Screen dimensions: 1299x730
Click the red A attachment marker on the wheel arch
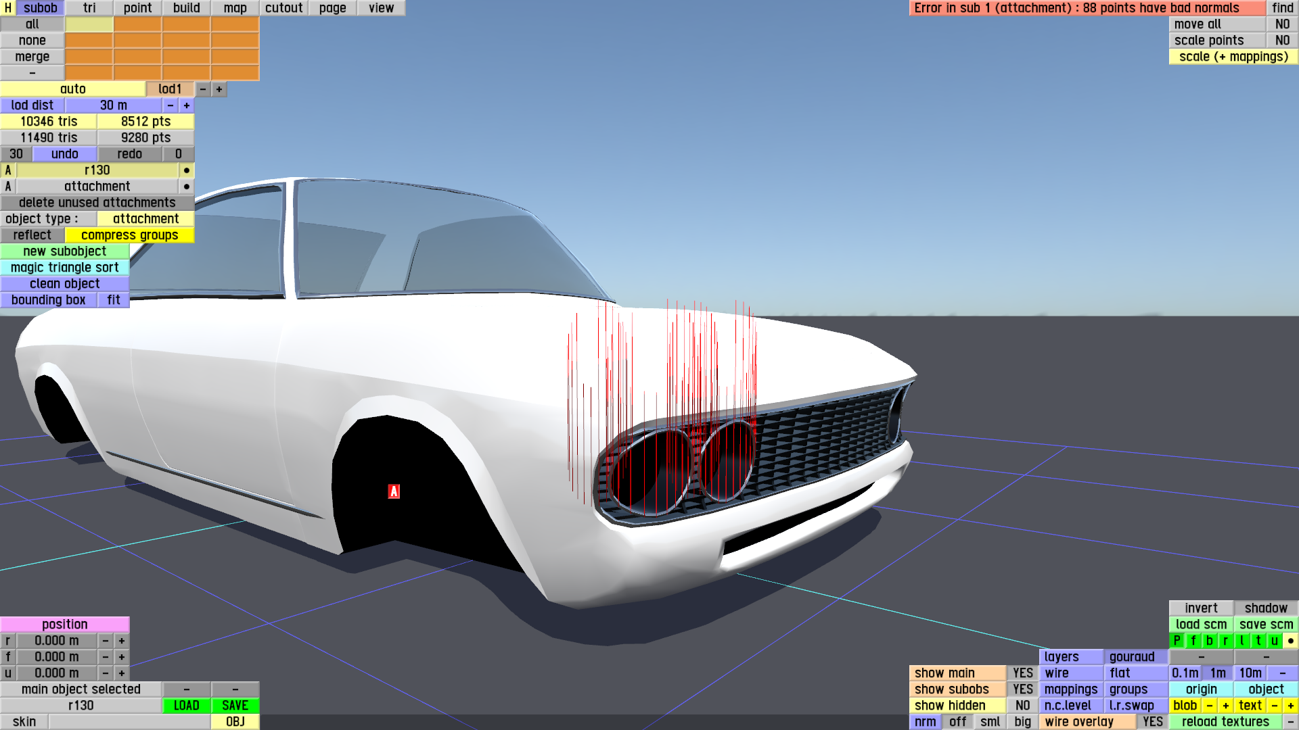[394, 491]
